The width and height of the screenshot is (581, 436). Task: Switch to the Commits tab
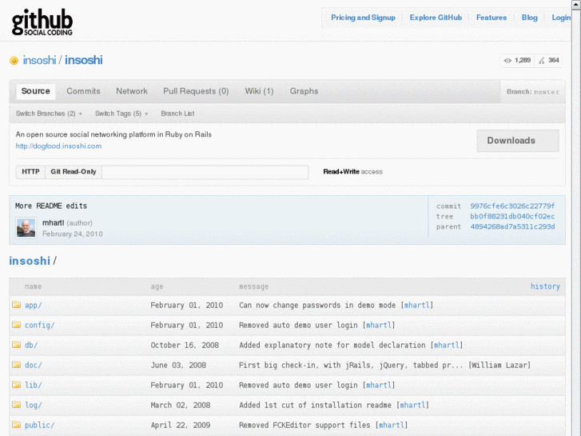click(83, 91)
